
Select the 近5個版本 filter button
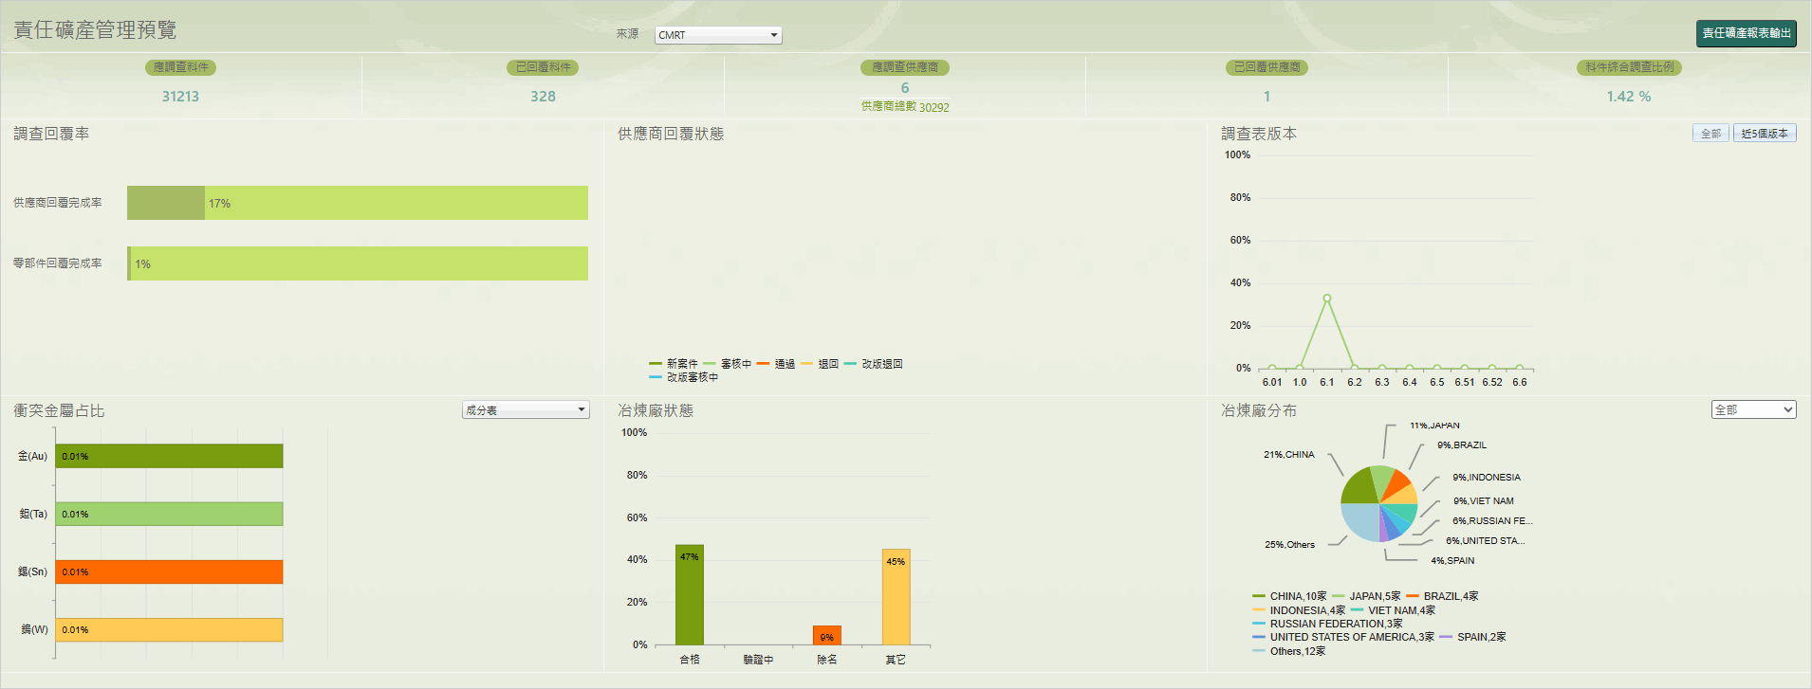point(1765,134)
